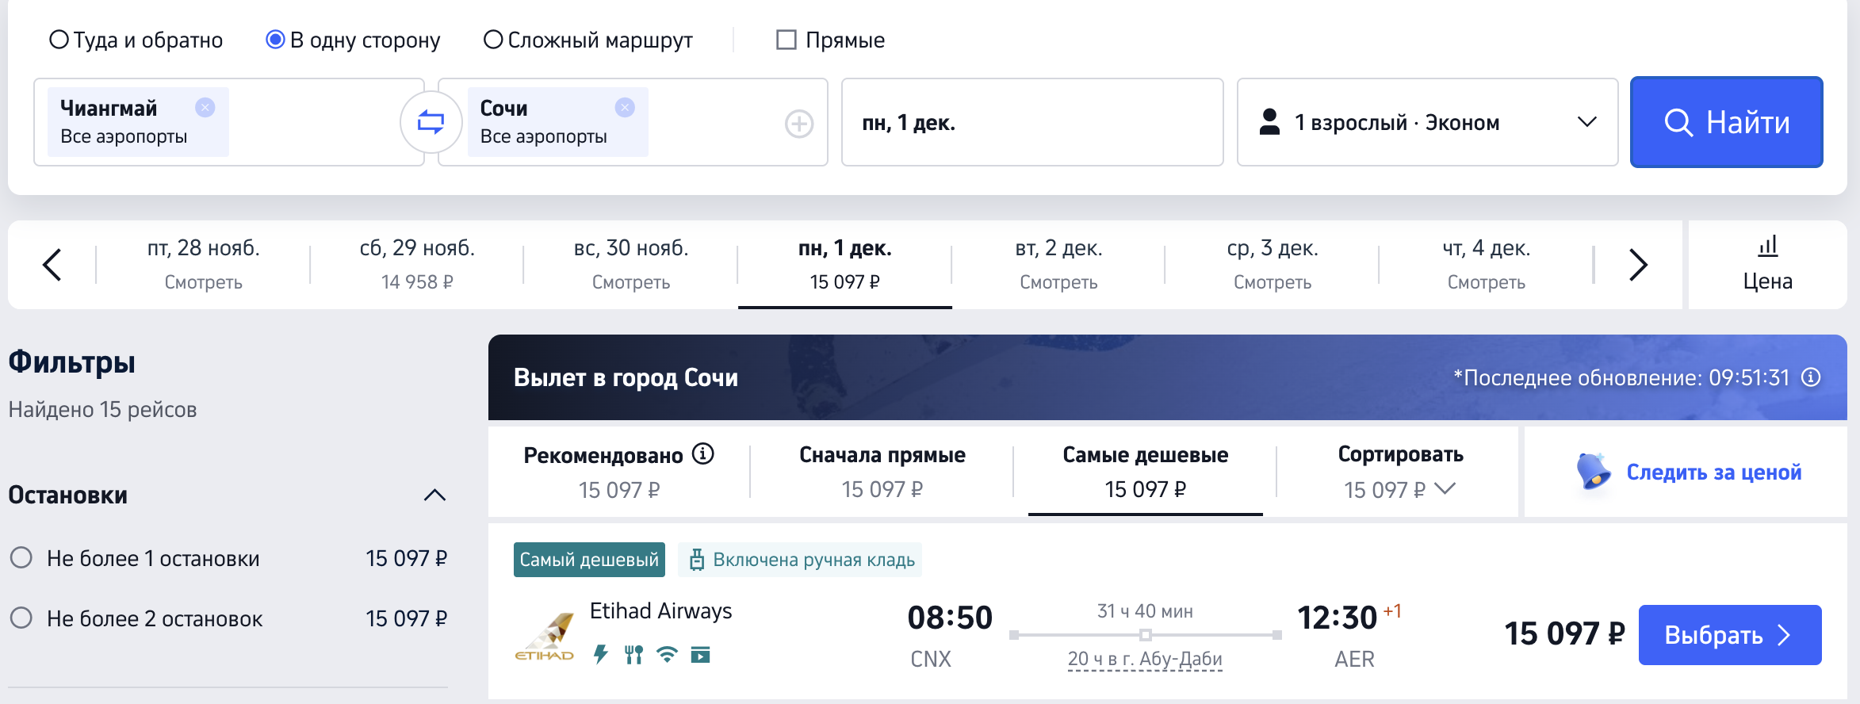Collapse the Остановки filter section
This screenshot has width=1860, height=704.
pyautogui.click(x=434, y=495)
